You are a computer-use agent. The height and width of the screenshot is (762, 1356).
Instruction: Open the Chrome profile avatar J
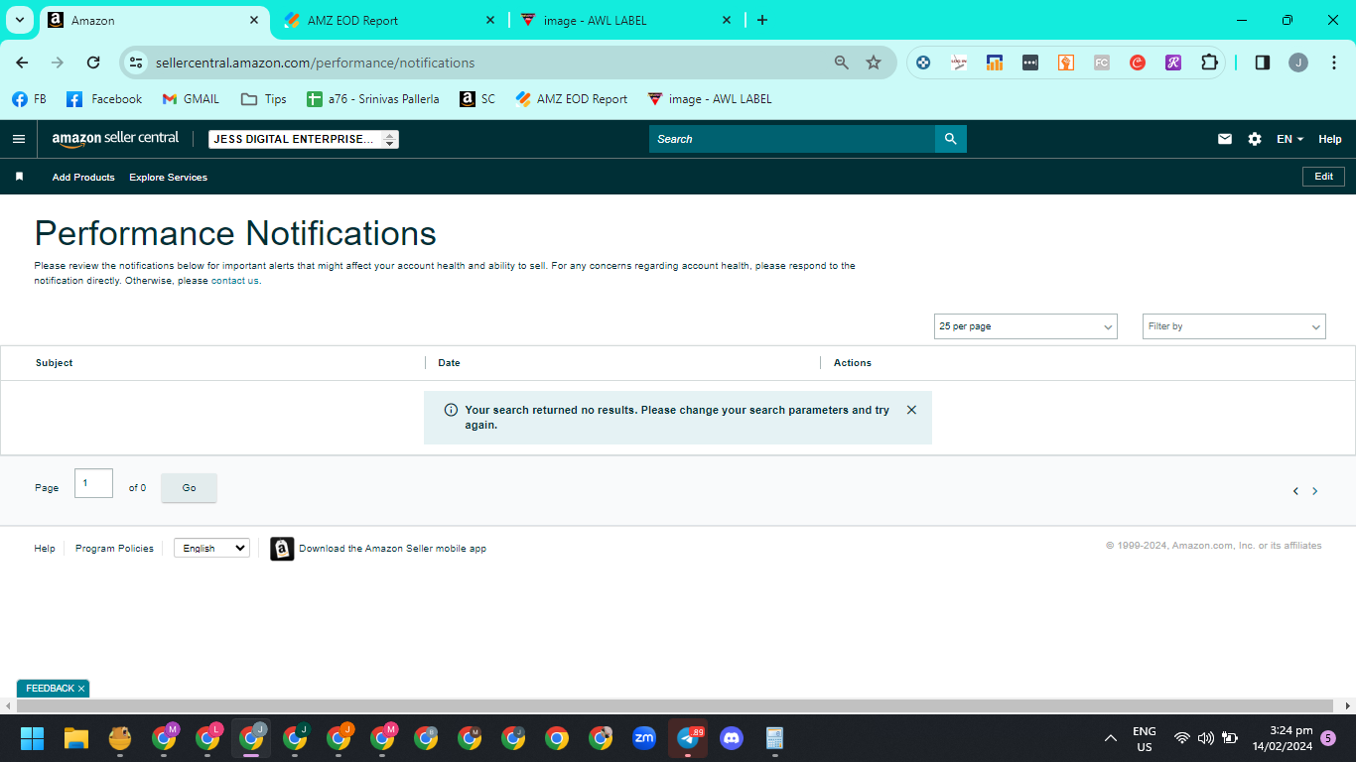[1298, 63]
